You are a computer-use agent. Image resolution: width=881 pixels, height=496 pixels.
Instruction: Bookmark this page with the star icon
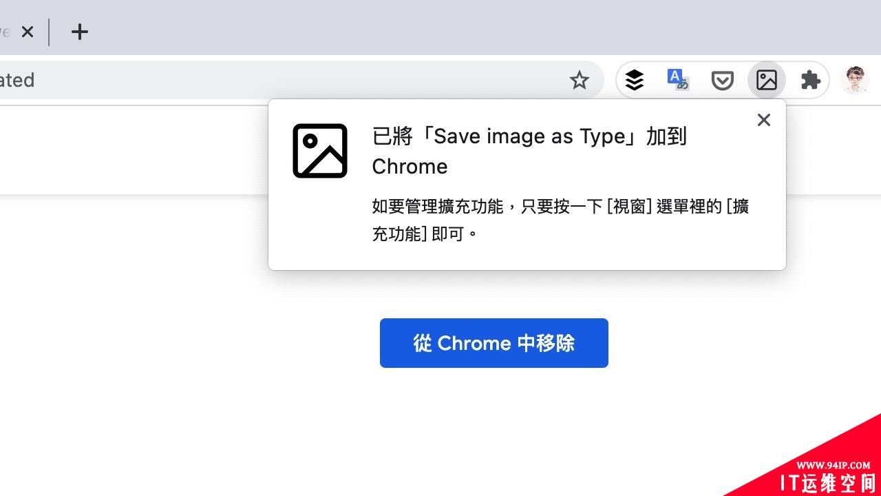click(580, 81)
